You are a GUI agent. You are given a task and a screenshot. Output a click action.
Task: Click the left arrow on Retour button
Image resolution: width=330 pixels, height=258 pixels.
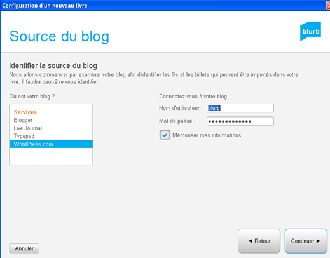[x=250, y=241]
